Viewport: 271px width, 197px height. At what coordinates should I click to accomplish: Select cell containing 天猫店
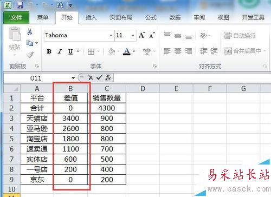pos(37,119)
